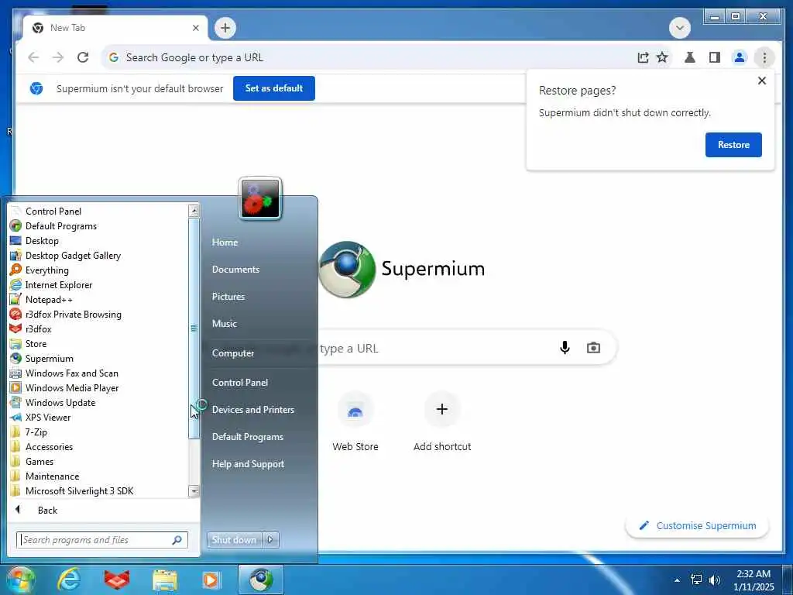The image size is (793, 595).
Task: Open Windows Explorer from the taskbar
Action: tap(165, 580)
